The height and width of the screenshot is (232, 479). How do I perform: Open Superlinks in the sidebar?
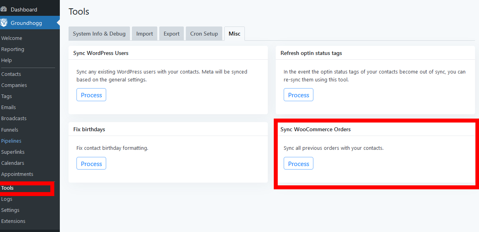coord(13,152)
